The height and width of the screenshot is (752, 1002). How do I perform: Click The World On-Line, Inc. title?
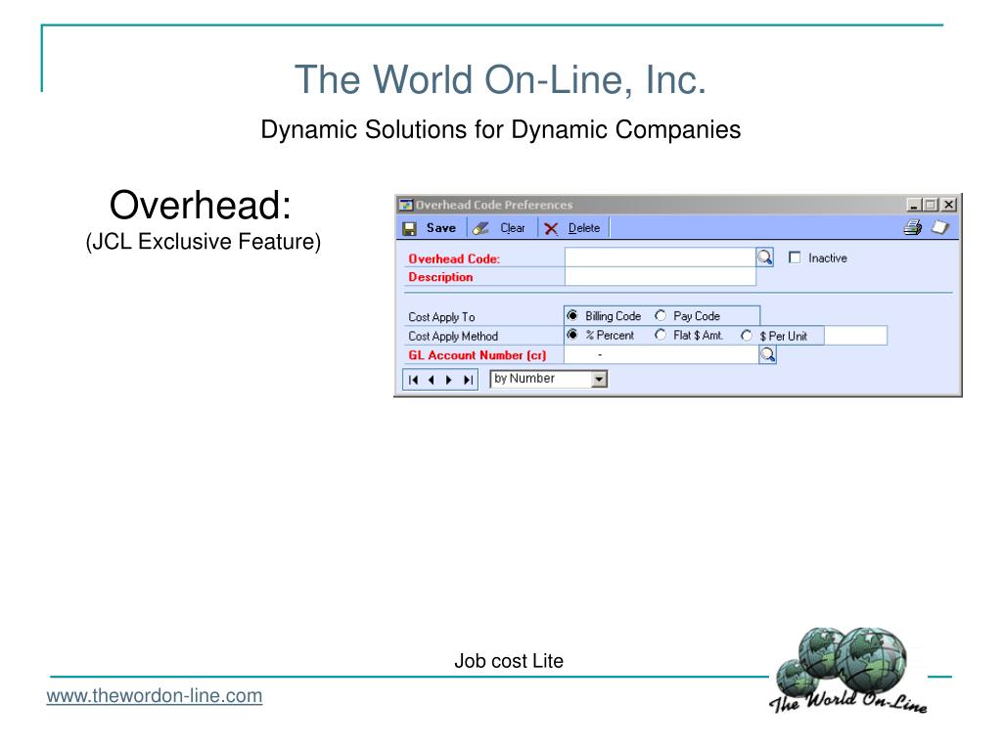pos(500,80)
